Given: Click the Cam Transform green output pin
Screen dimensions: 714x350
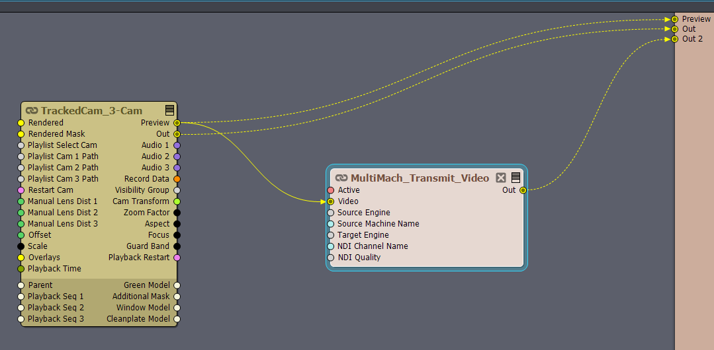Looking at the screenshot, I should point(177,201).
